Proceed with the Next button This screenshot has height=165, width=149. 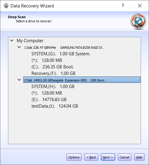click(108, 157)
